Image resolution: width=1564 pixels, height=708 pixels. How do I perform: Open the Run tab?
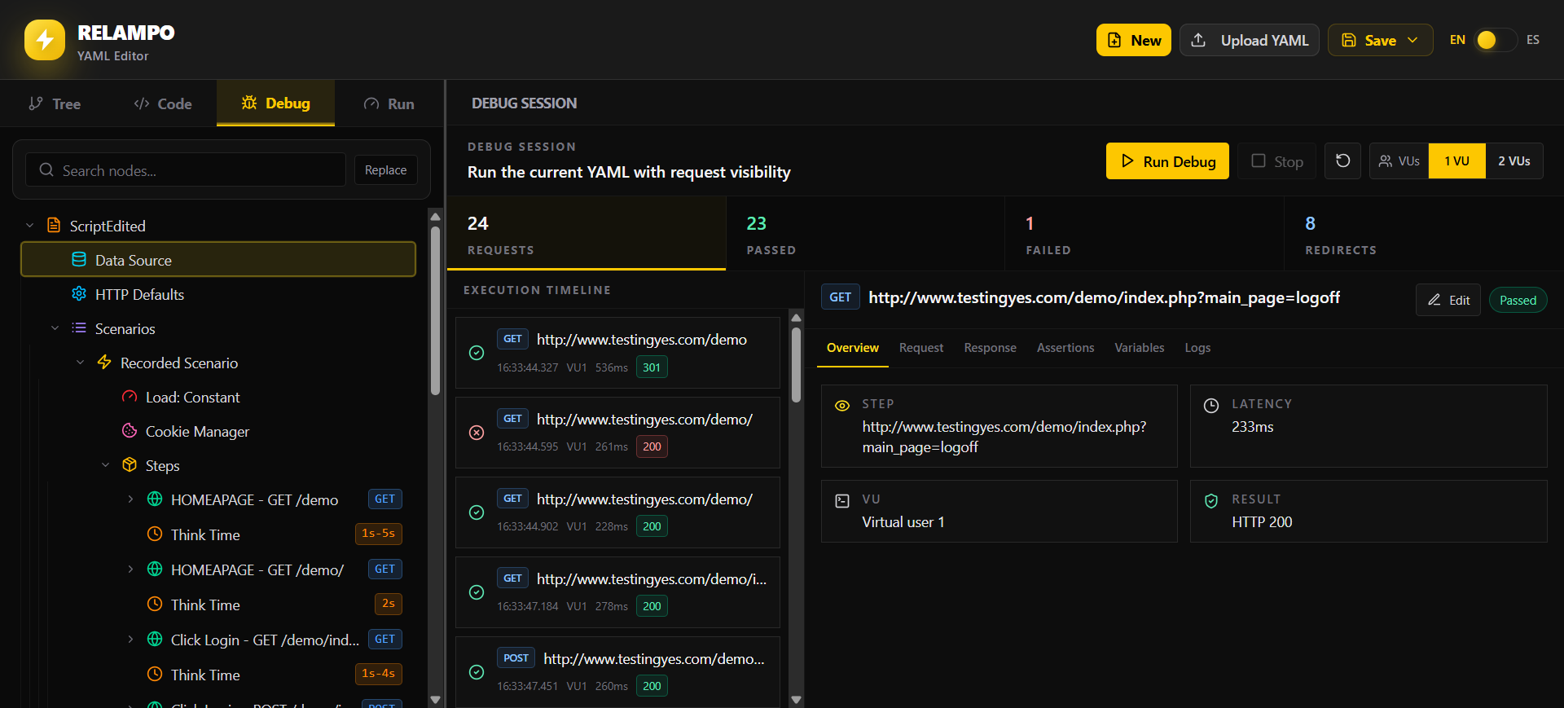click(x=389, y=103)
